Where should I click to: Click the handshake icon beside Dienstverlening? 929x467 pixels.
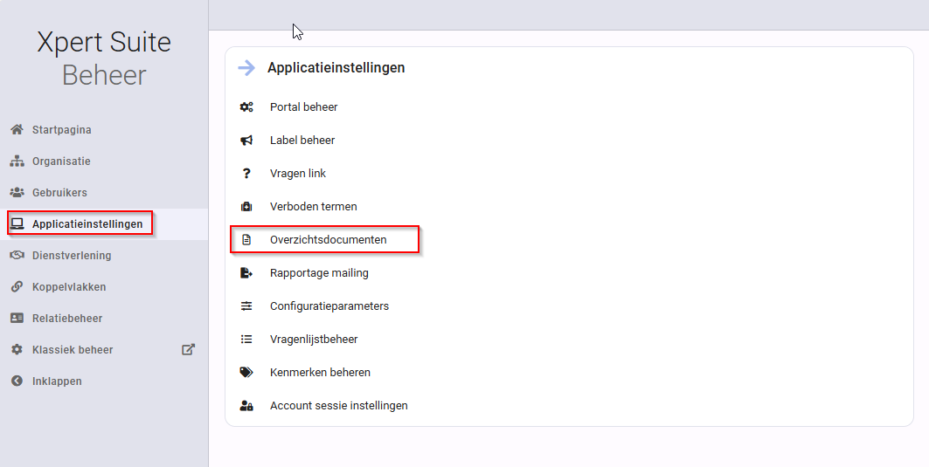[x=17, y=255]
